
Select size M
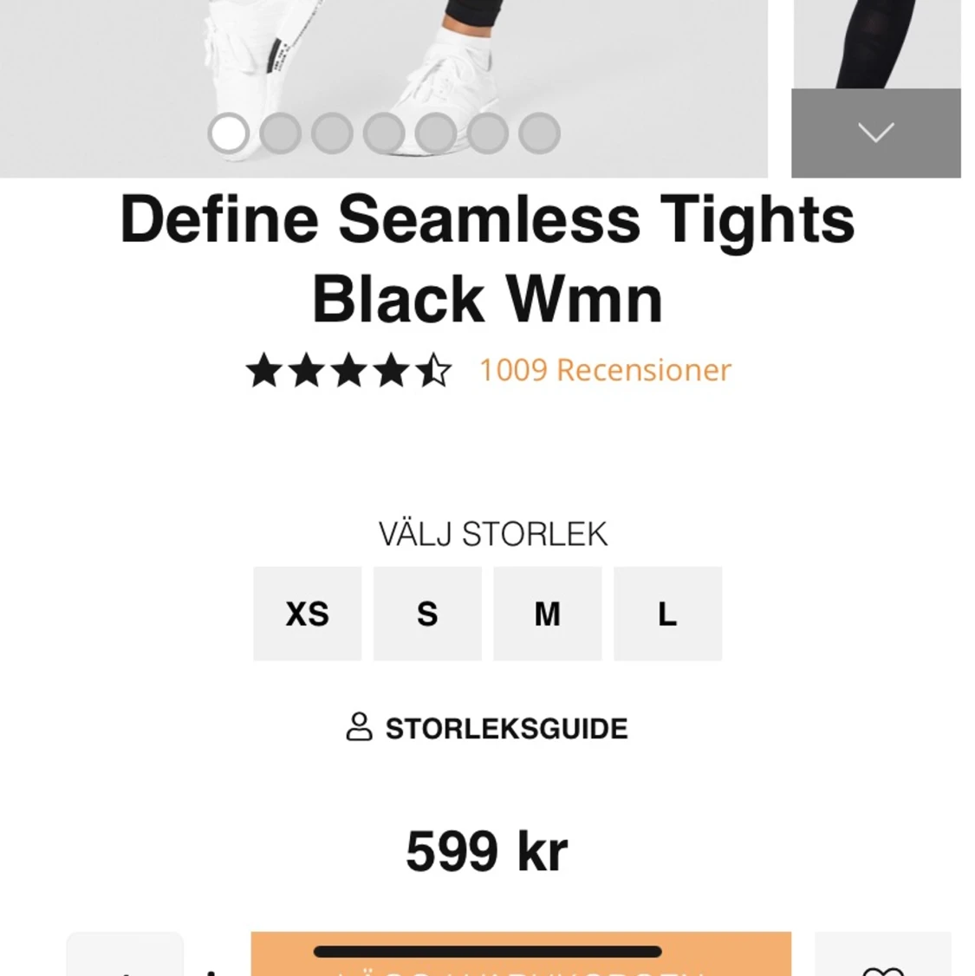547,614
